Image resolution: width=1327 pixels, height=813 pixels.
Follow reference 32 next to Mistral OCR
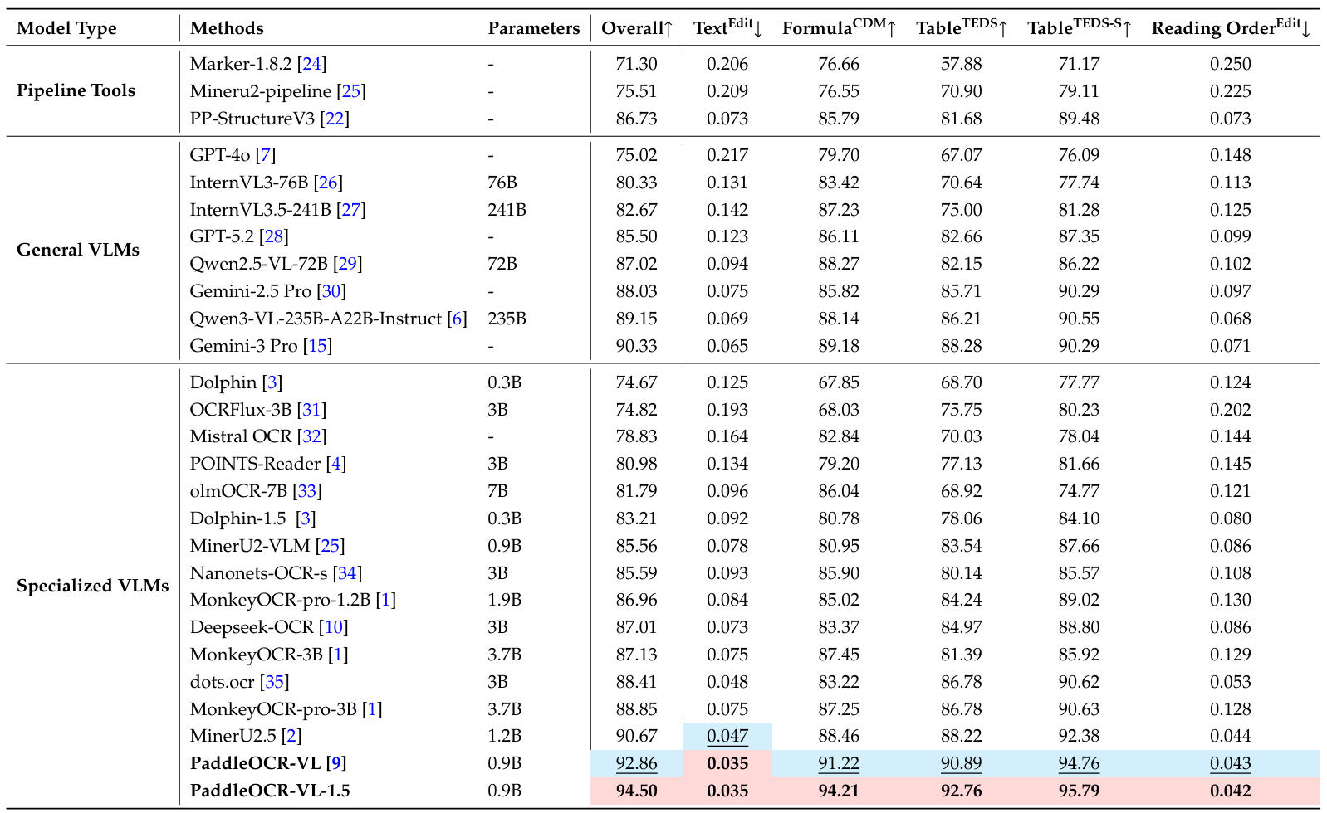(x=311, y=436)
